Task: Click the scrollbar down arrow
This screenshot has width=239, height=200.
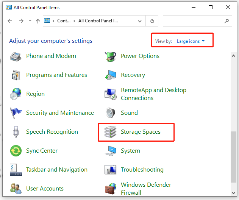Action: tap(233, 193)
